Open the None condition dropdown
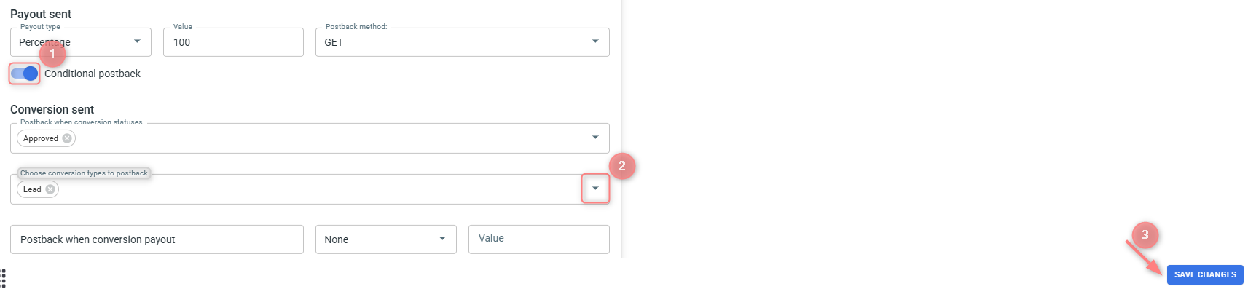Viewport: 1248px width, 289px height. [x=386, y=239]
